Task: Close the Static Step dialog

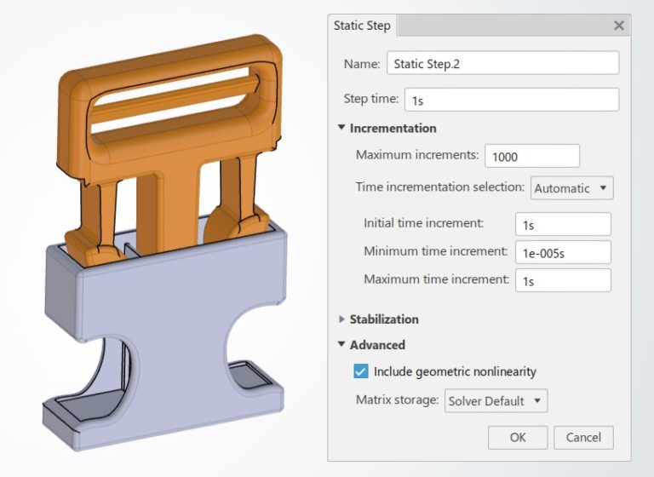Action: click(x=619, y=26)
